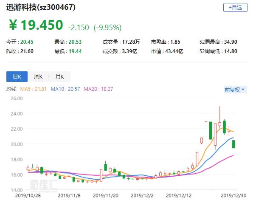Open the 前复权 adjustment dropdown
The height and width of the screenshot is (200, 253).
point(236,90)
